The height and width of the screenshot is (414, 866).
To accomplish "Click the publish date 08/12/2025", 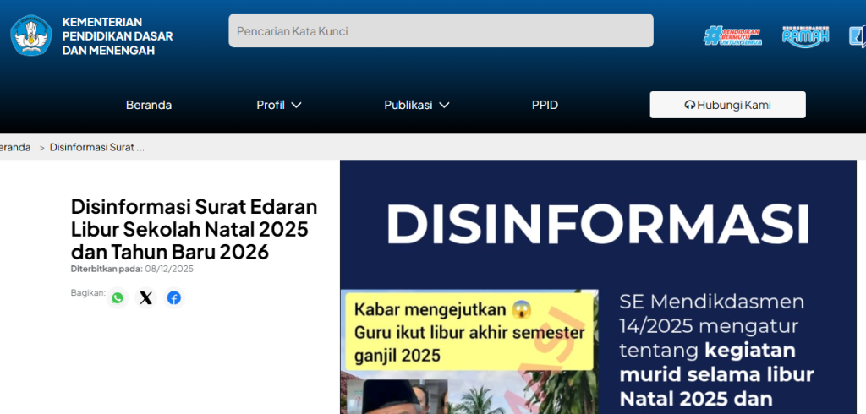I will (169, 270).
